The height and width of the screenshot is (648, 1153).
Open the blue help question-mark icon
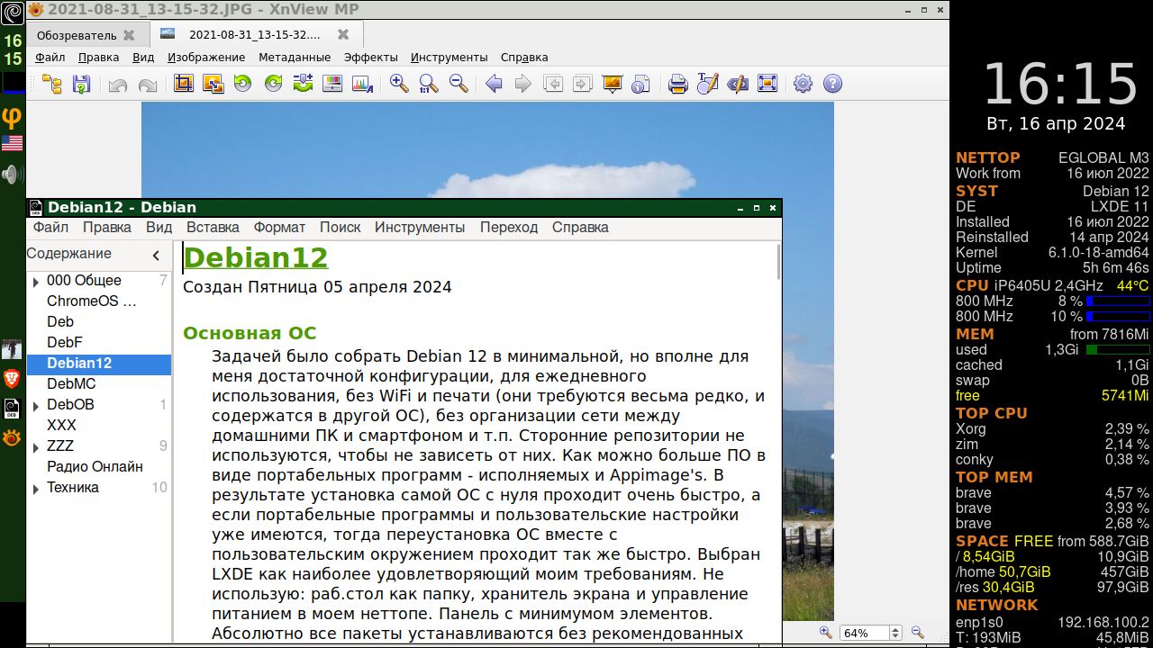tap(833, 84)
